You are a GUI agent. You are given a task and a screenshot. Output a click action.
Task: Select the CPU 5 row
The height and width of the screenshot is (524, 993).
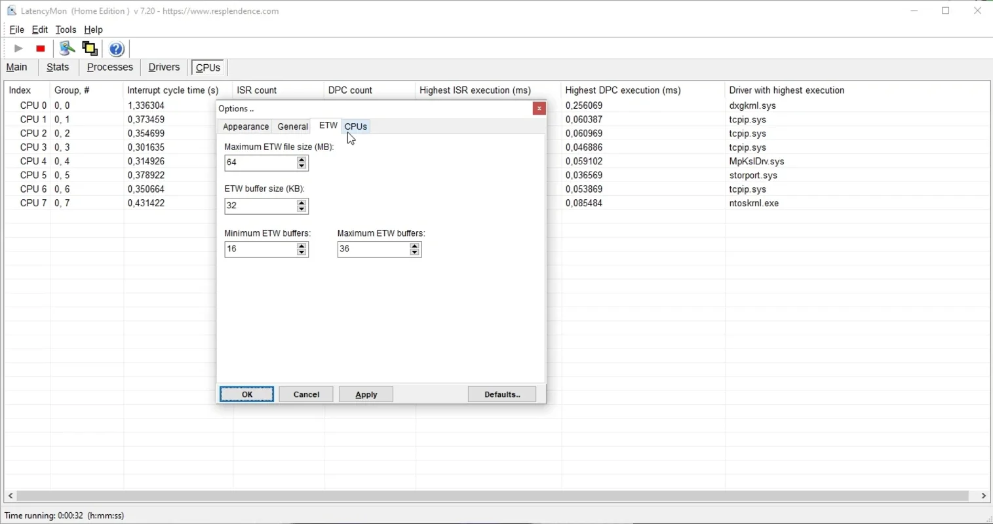tap(497, 175)
